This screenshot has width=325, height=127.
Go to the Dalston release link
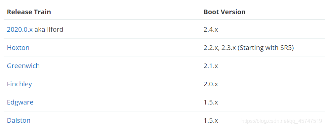click(x=19, y=121)
